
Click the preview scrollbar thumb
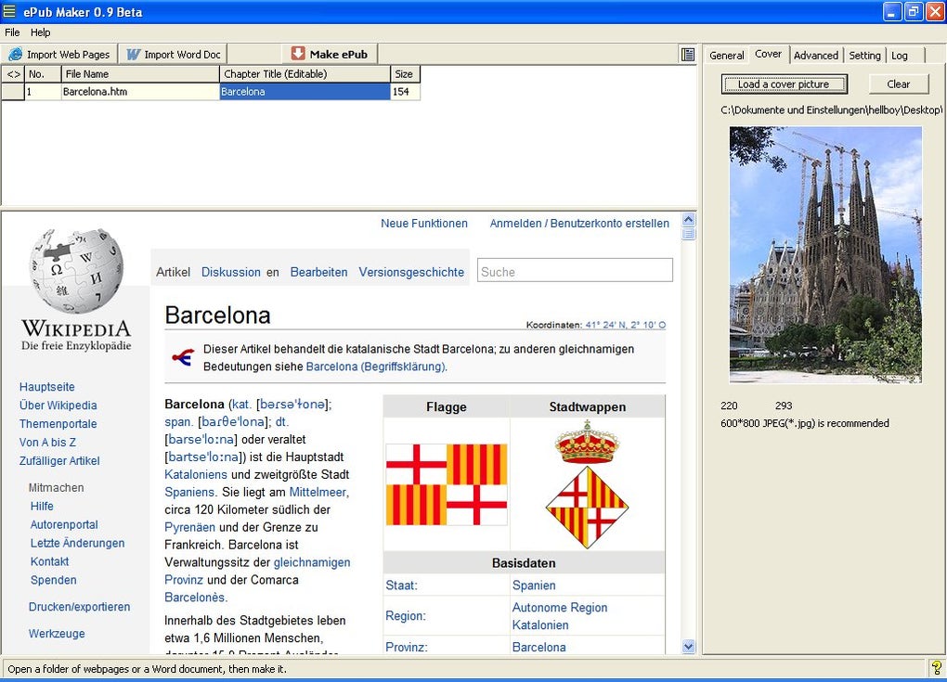[689, 234]
